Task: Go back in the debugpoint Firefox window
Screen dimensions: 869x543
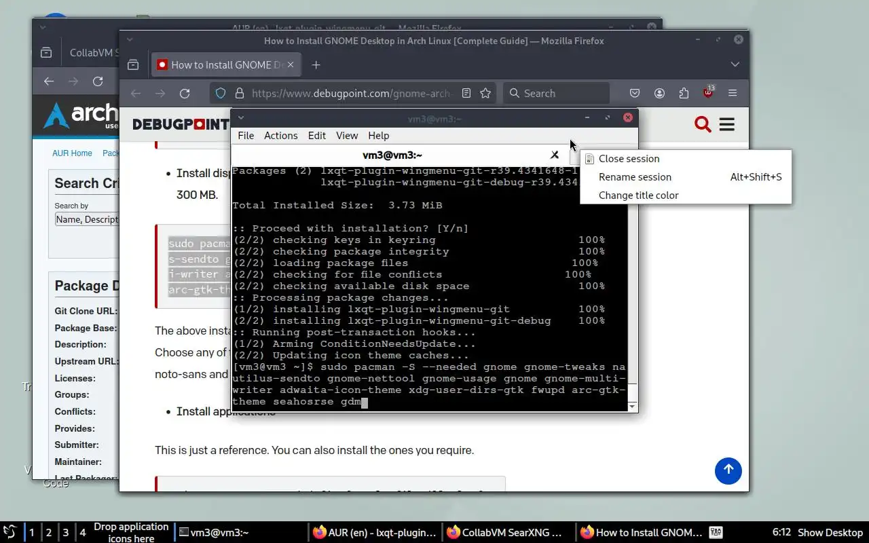Action: coord(136,93)
